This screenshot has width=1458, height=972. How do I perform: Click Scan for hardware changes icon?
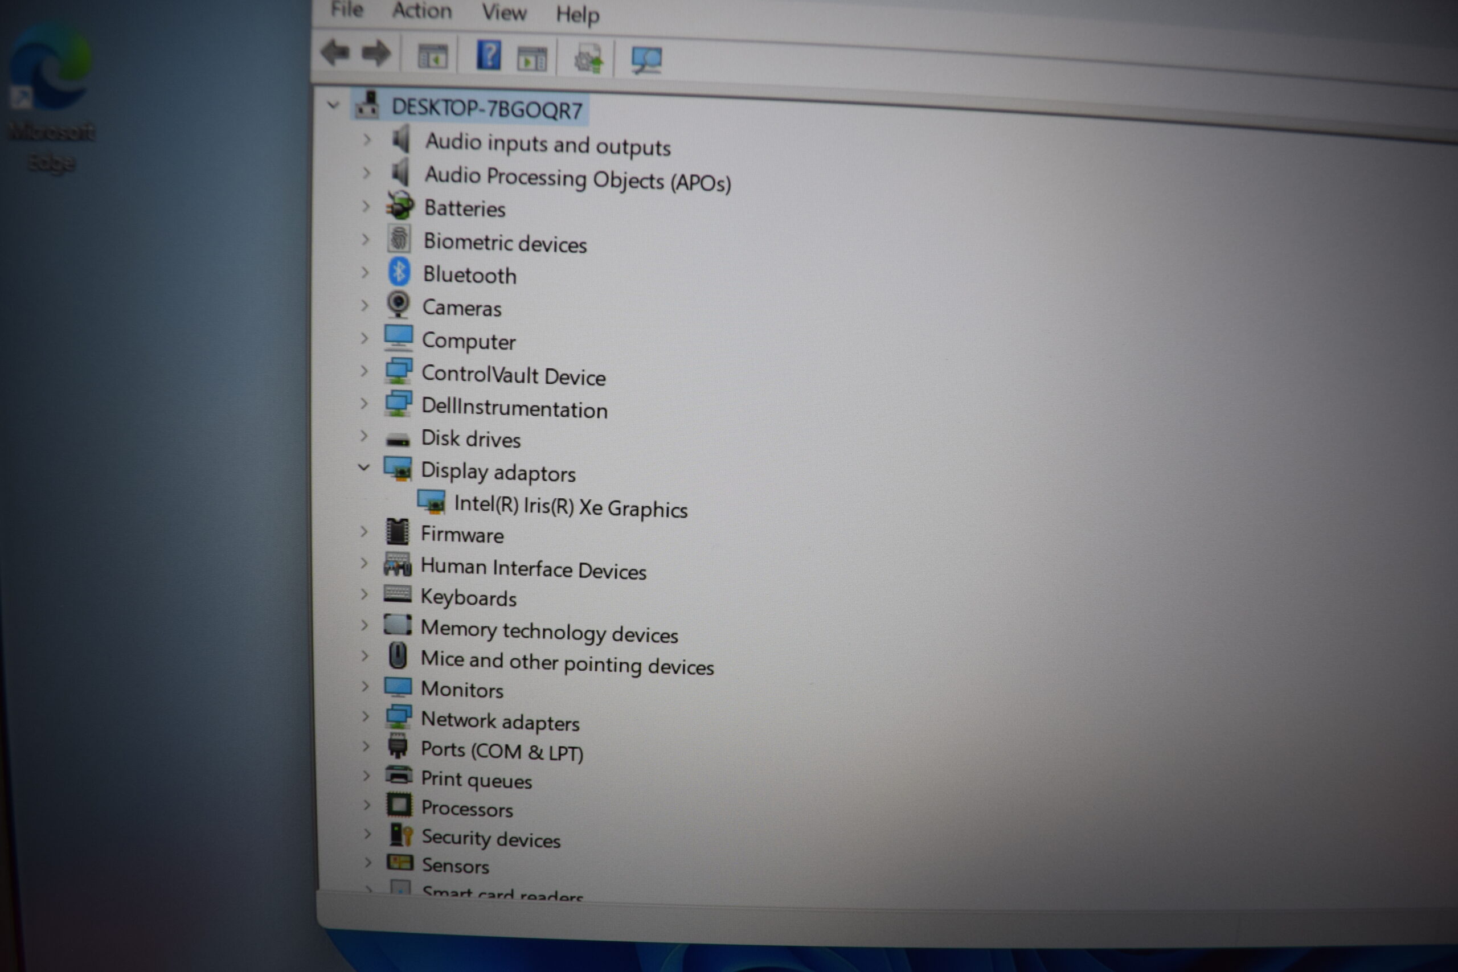tap(646, 61)
